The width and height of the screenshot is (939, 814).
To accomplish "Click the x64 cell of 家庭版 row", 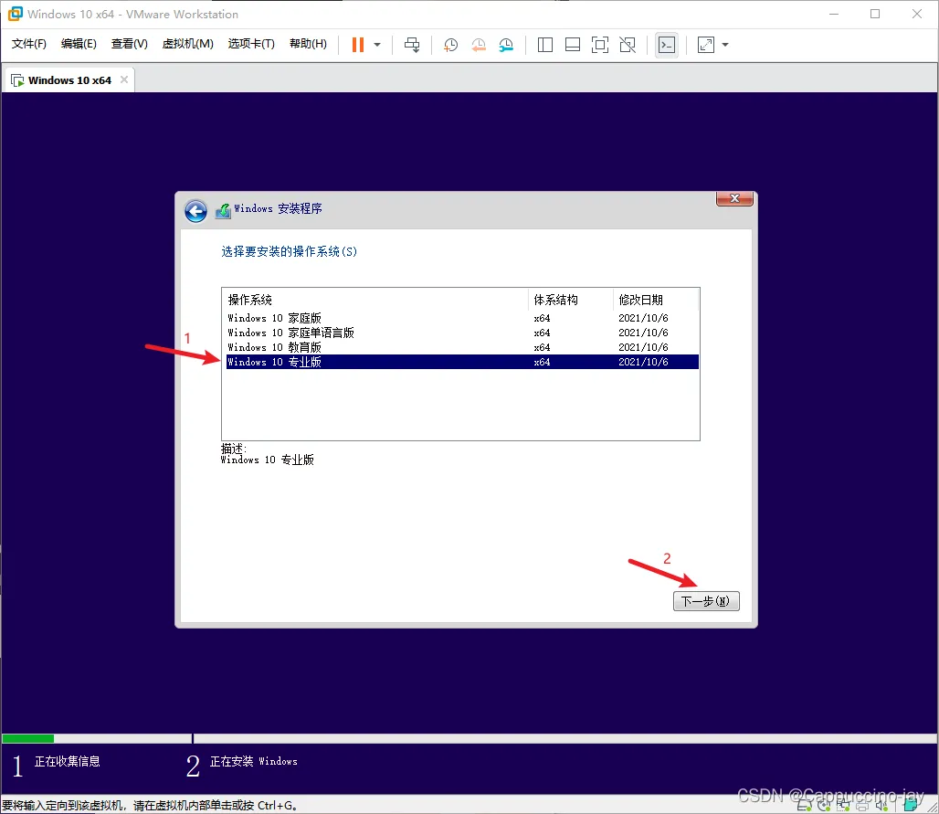I will tap(542, 318).
